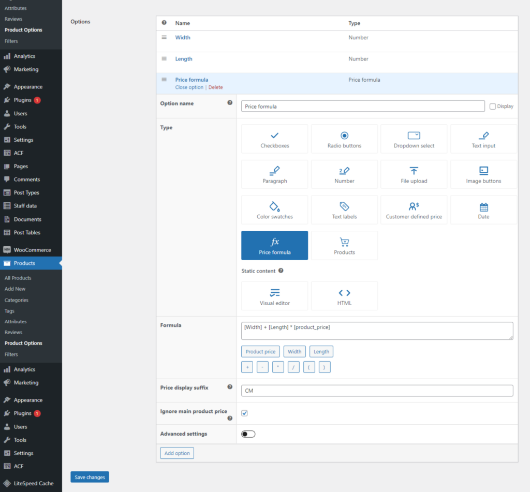Viewport: 530px width, 492px height.
Task: Pick the Customer defined price type
Action: [414, 210]
